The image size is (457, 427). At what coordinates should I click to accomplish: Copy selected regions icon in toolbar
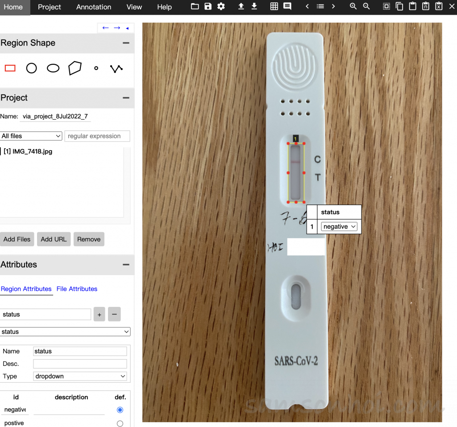[399, 6]
